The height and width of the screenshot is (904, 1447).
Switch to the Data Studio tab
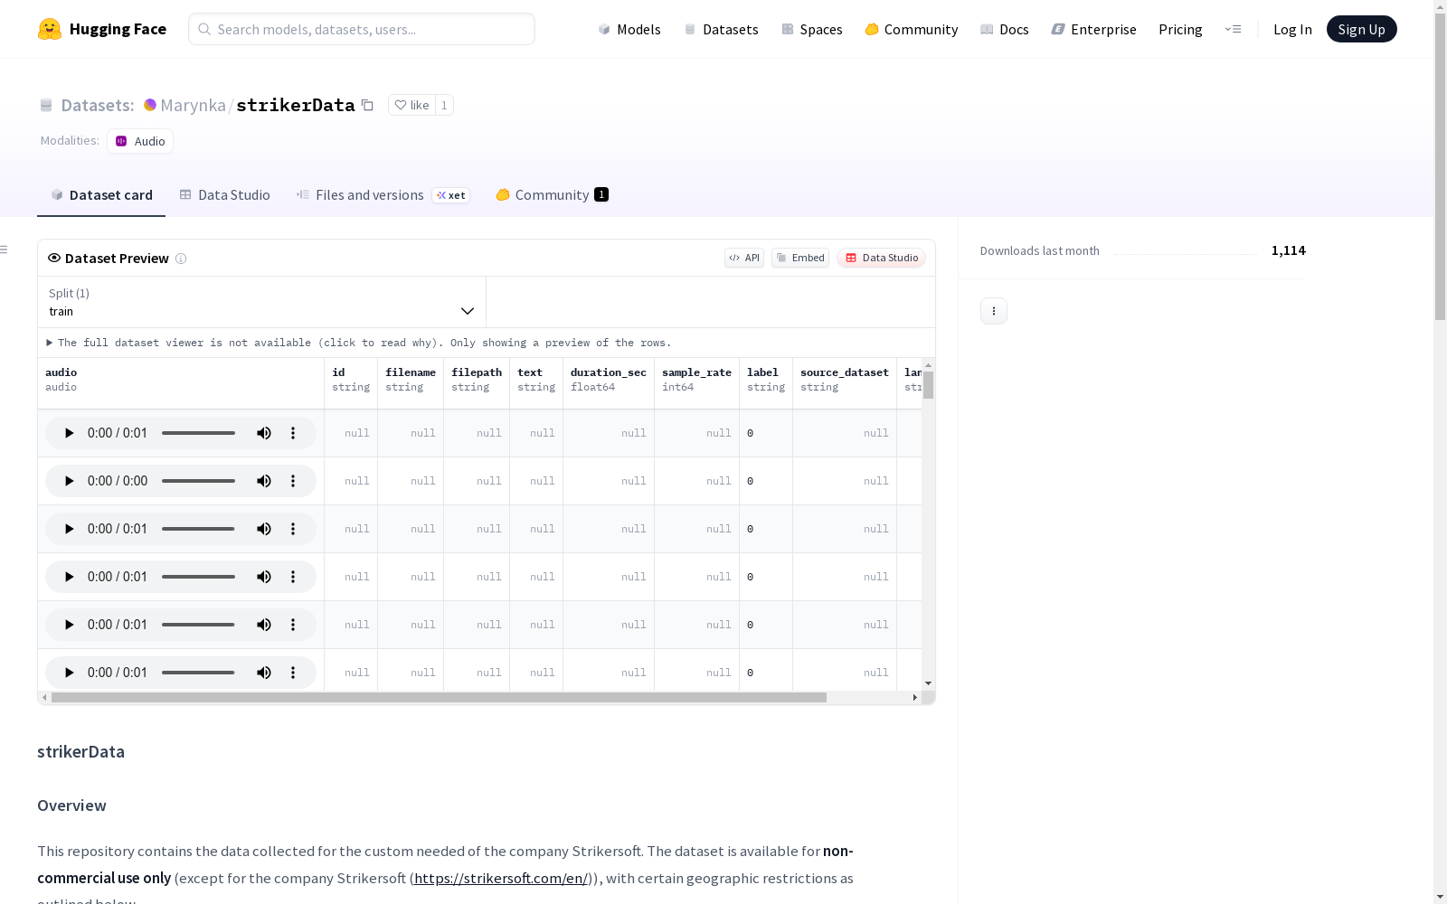(224, 194)
